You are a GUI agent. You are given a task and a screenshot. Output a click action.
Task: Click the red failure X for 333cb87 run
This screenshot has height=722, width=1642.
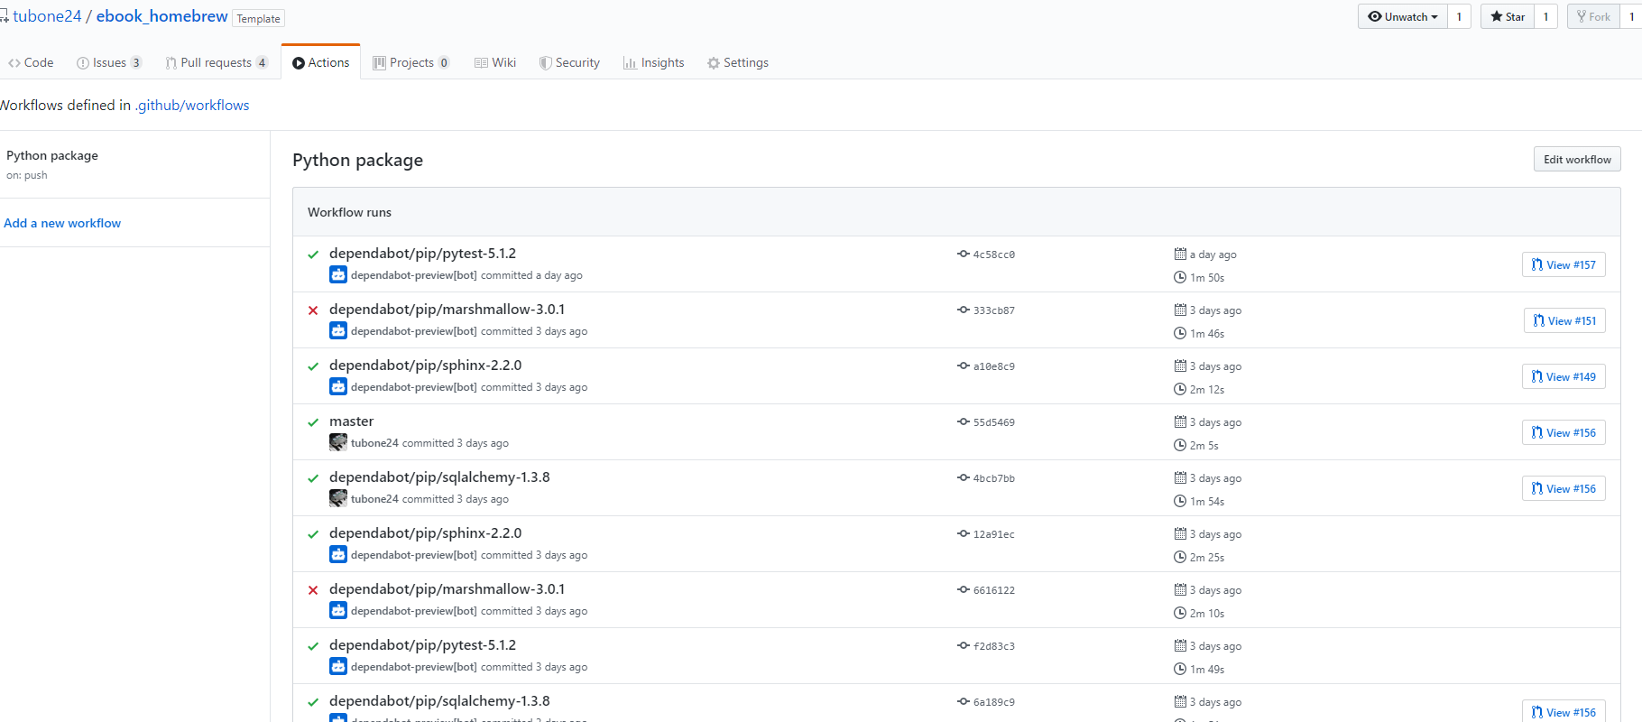click(x=313, y=310)
